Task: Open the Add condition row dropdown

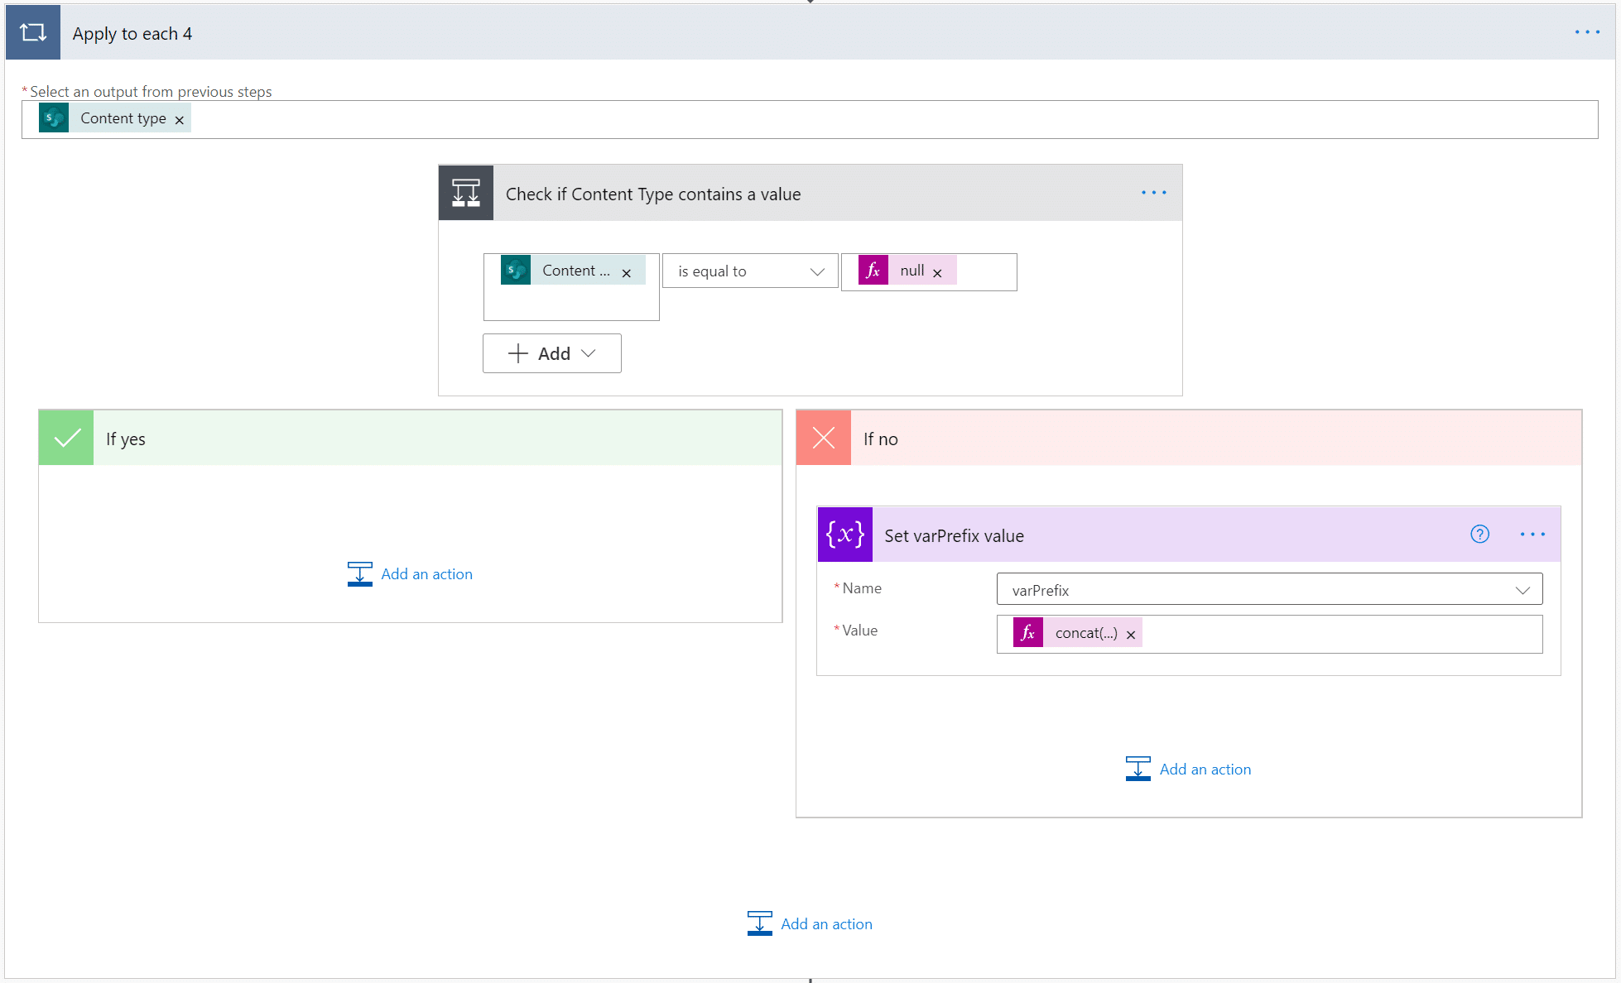Action: click(x=552, y=353)
